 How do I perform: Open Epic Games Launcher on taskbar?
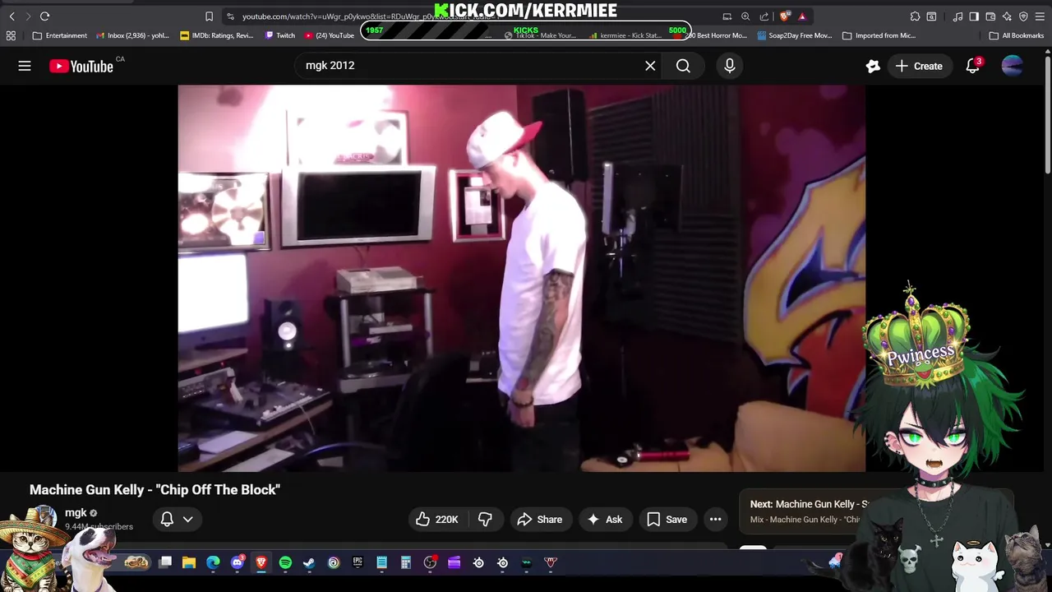[x=358, y=562]
